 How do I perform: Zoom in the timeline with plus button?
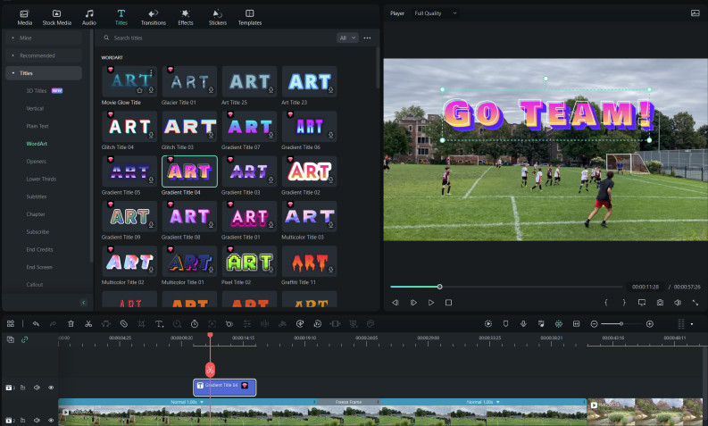pos(650,324)
